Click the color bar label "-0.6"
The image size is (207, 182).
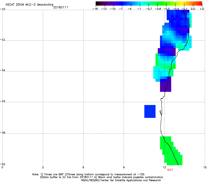[158, 9]
